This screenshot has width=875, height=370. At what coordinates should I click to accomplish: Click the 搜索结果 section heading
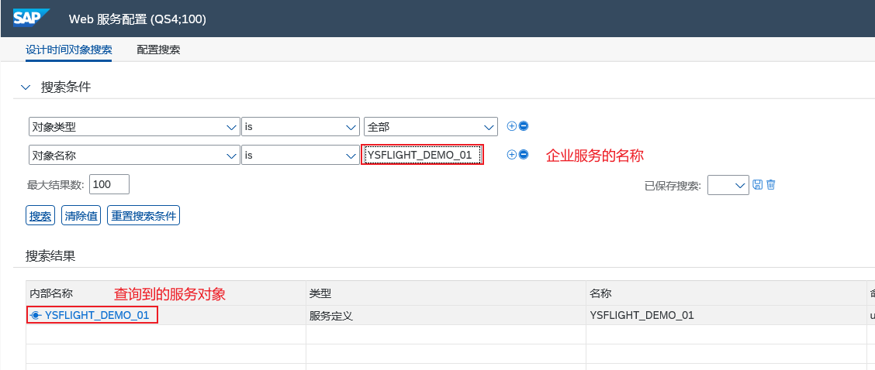(50, 255)
